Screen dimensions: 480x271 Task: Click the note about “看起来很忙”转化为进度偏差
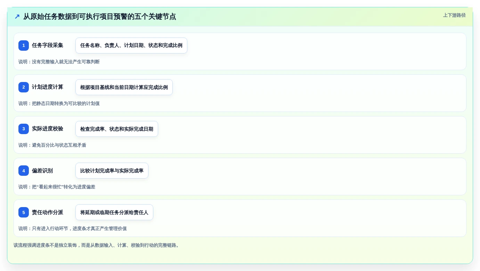57,187
